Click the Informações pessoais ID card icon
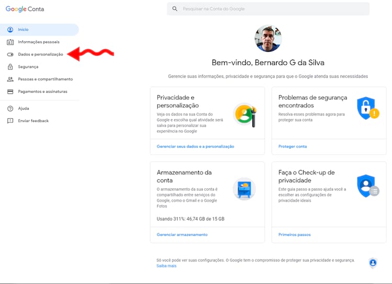Image resolution: width=392 pixels, height=284 pixels. [10, 42]
